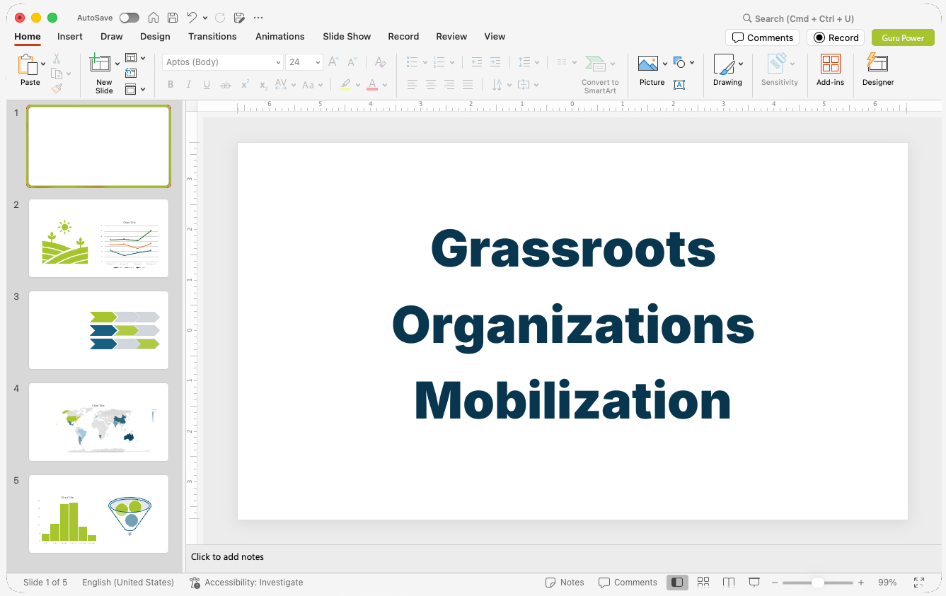Switch to the Transitions tab

point(212,36)
